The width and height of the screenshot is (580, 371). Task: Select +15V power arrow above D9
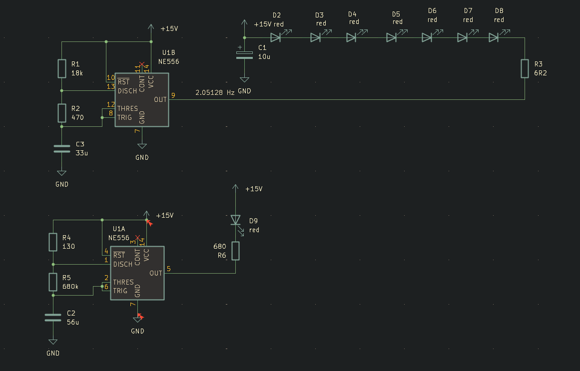point(235,188)
